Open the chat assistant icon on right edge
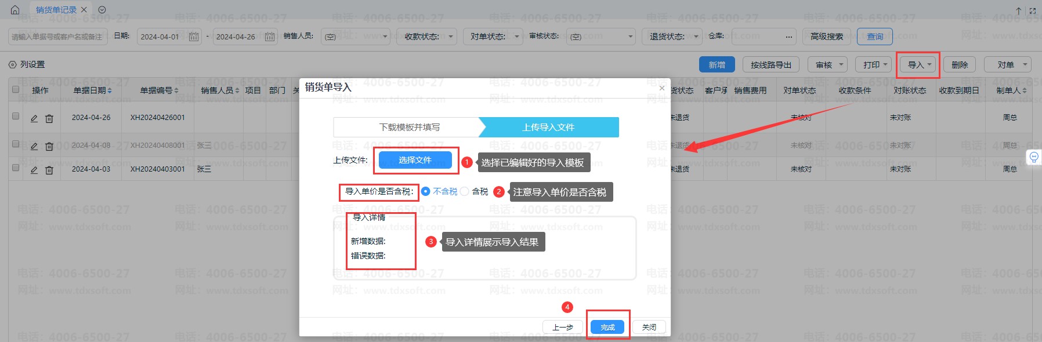Viewport: 1042px width, 342px height. pyautogui.click(x=1033, y=157)
